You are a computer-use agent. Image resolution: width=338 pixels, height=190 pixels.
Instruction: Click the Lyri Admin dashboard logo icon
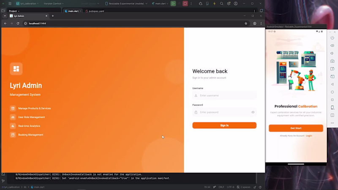(x=16, y=69)
